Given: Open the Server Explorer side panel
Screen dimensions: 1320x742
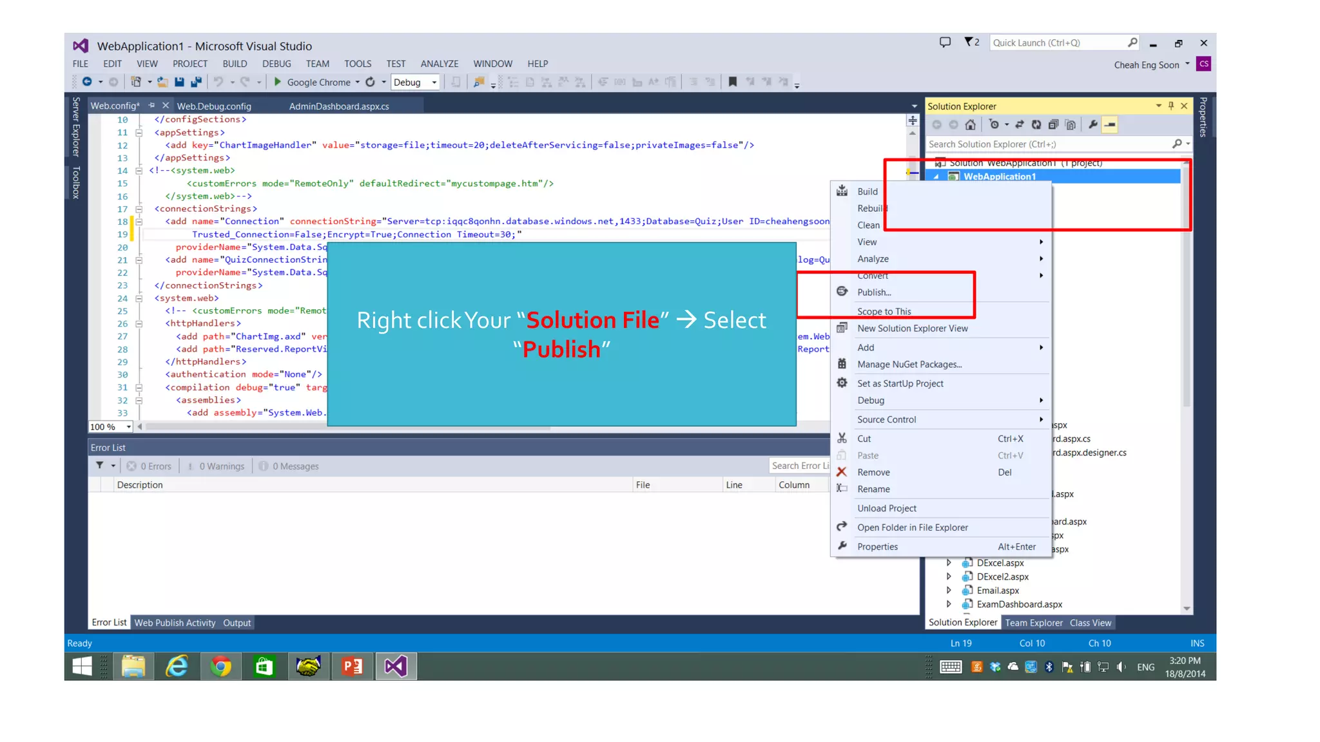Looking at the screenshot, I should tap(75, 127).
